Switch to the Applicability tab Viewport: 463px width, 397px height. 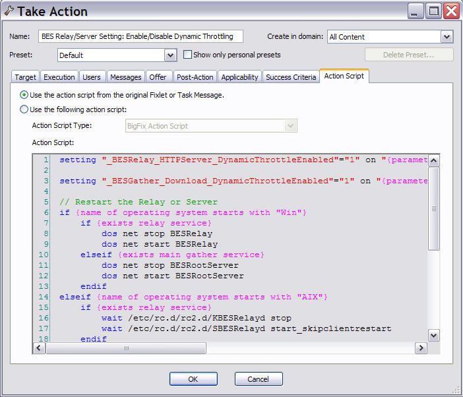240,77
